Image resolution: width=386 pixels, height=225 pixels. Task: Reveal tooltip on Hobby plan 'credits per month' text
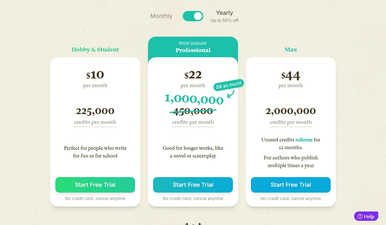(95, 122)
